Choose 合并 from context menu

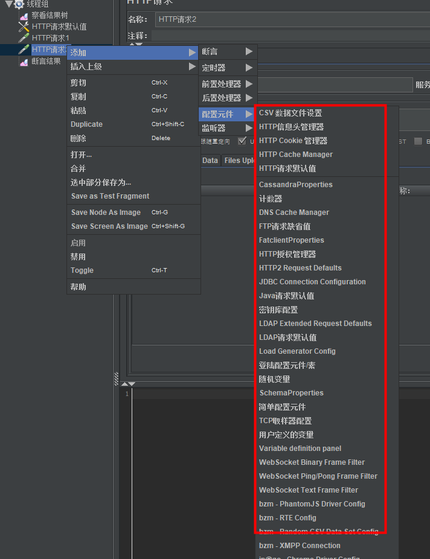[x=133, y=168]
